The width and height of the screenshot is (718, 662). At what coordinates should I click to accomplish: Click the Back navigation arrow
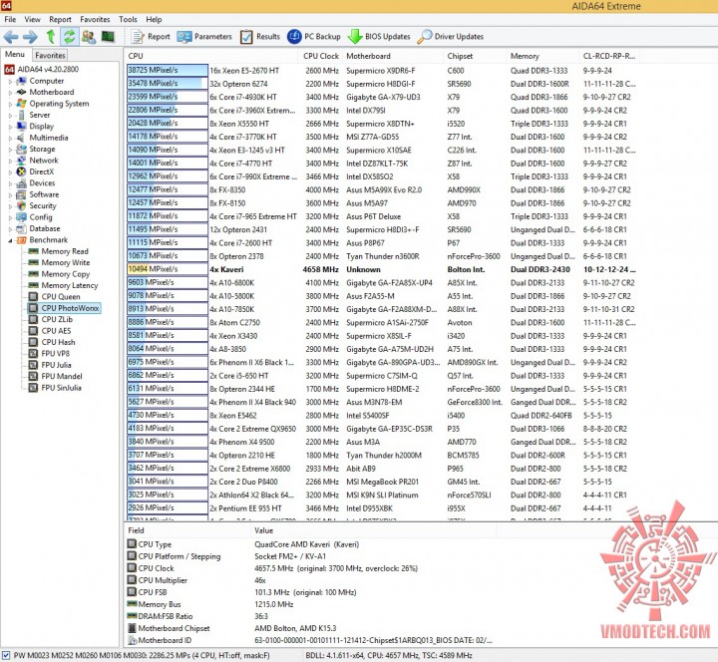11,37
